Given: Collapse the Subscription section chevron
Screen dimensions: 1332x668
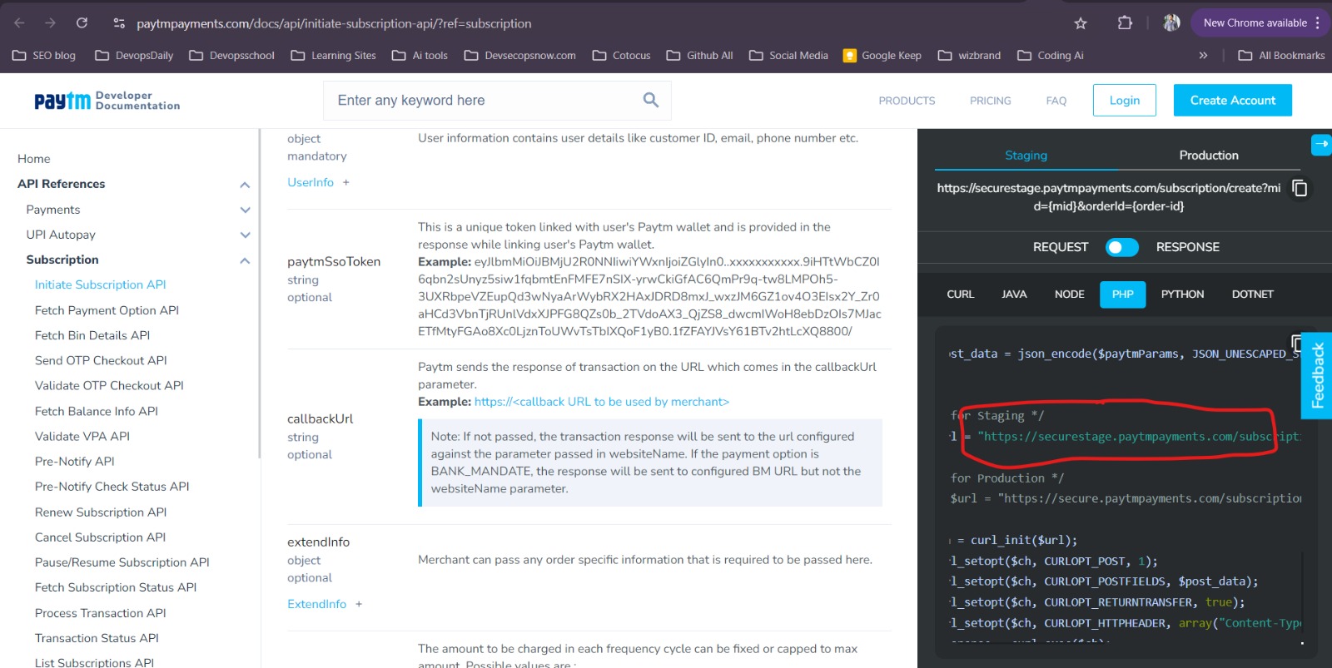Looking at the screenshot, I should coord(245,260).
